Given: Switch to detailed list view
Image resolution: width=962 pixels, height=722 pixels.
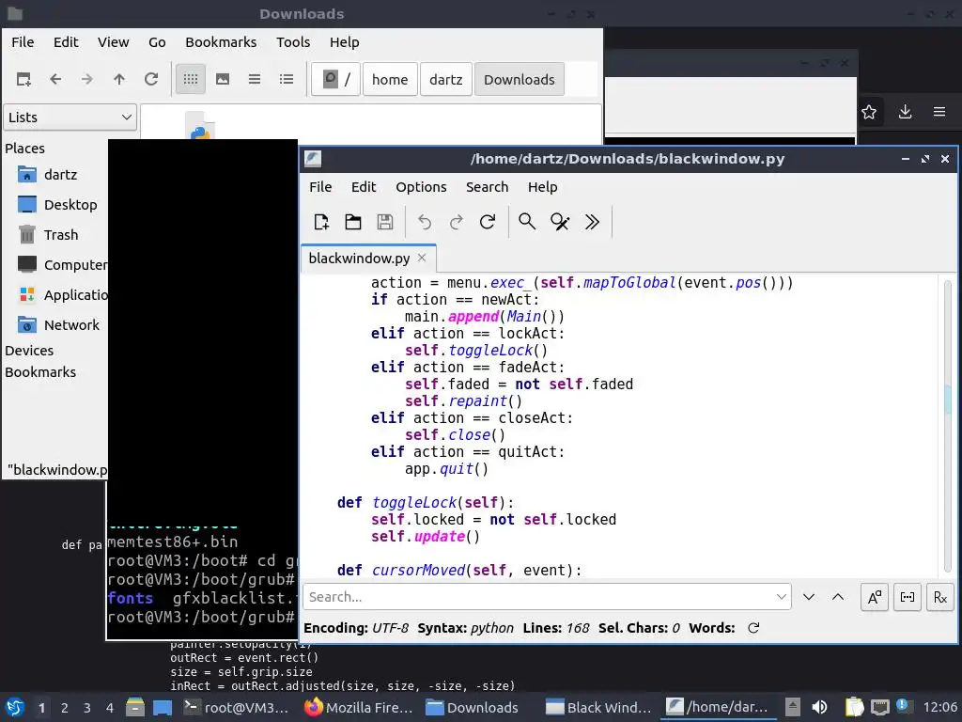Looking at the screenshot, I should tap(287, 79).
